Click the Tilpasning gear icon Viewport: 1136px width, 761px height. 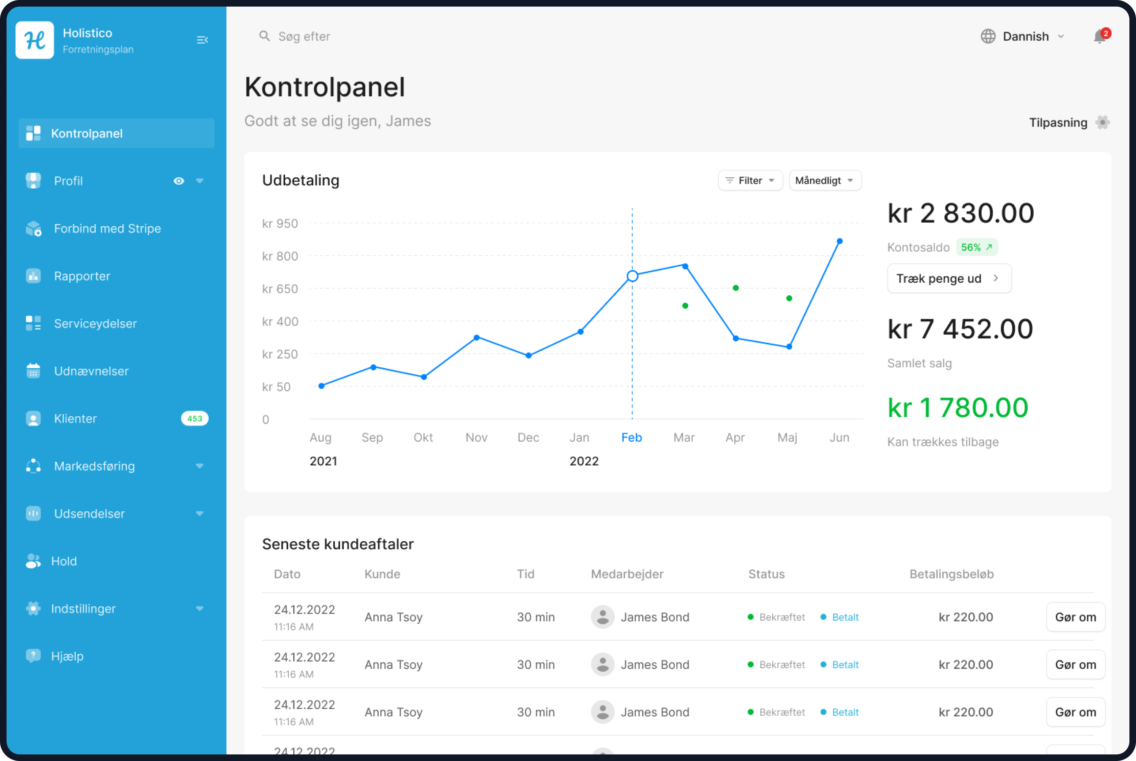pos(1102,122)
